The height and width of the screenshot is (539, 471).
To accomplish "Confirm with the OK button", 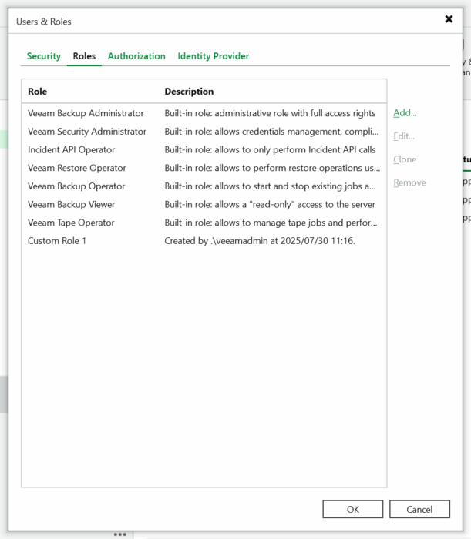I will (352, 509).
